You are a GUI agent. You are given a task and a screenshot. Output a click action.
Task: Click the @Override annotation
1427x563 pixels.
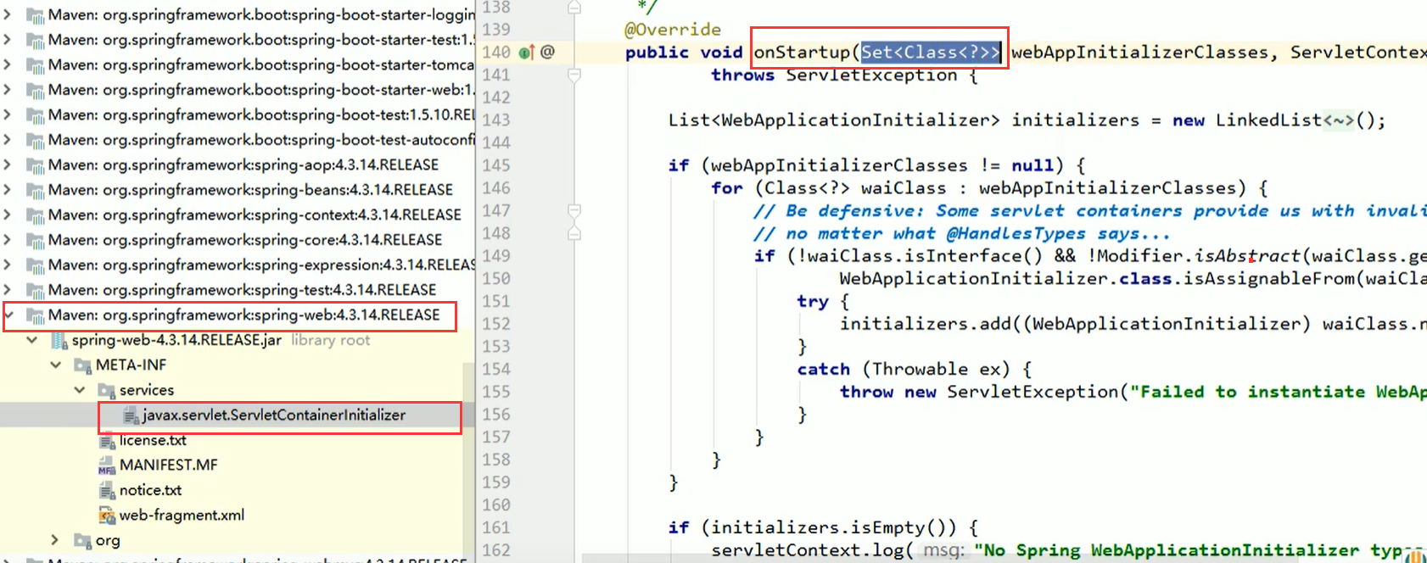point(673,30)
